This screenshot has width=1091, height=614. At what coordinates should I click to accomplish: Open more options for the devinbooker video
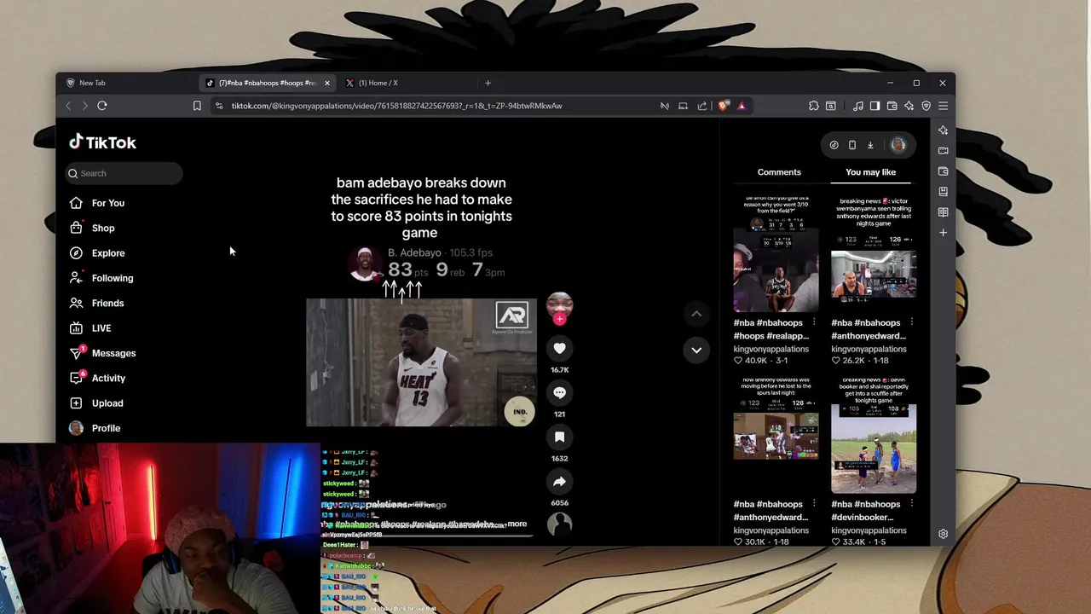tap(912, 504)
